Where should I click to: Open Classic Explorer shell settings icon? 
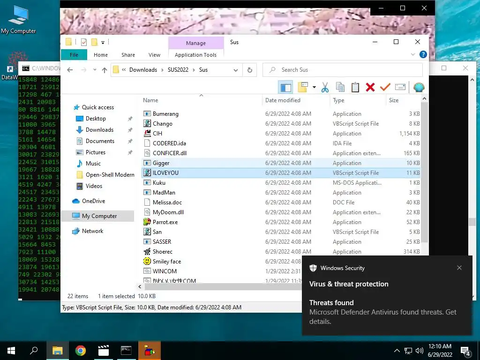click(419, 88)
